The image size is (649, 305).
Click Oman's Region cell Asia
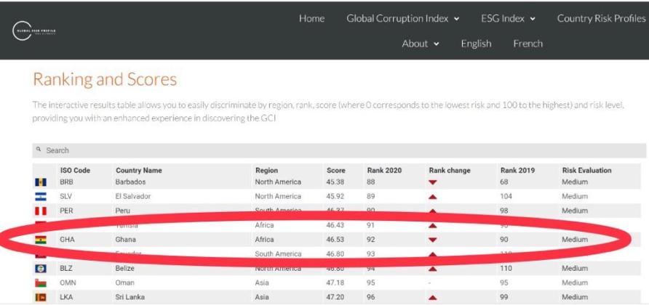262,283
